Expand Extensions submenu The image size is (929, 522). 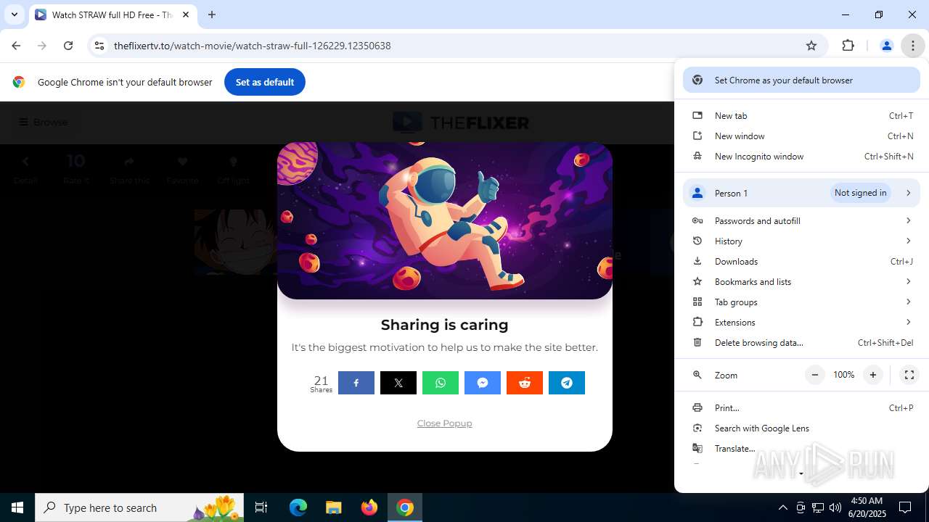(801, 323)
